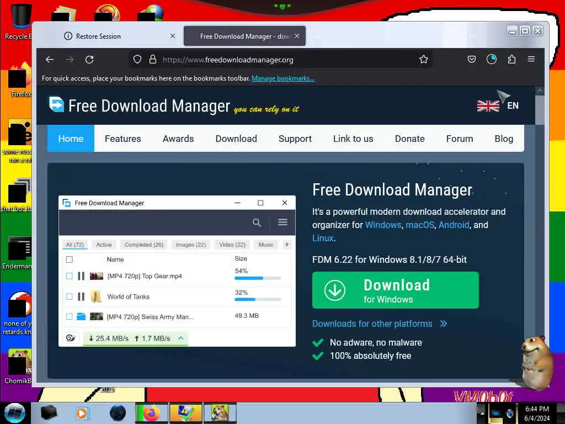Viewport: 565px width, 424px height.
Task: Open the Awards menu item
Action: point(178,139)
